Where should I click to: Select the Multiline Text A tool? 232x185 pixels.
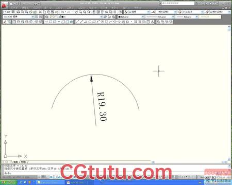click(x=153, y=22)
